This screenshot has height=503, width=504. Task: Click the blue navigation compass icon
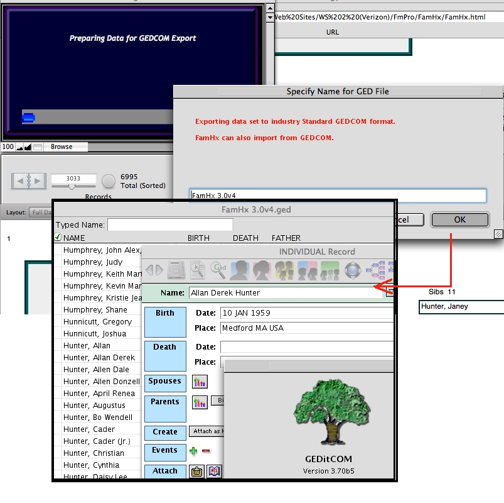[x=353, y=270]
